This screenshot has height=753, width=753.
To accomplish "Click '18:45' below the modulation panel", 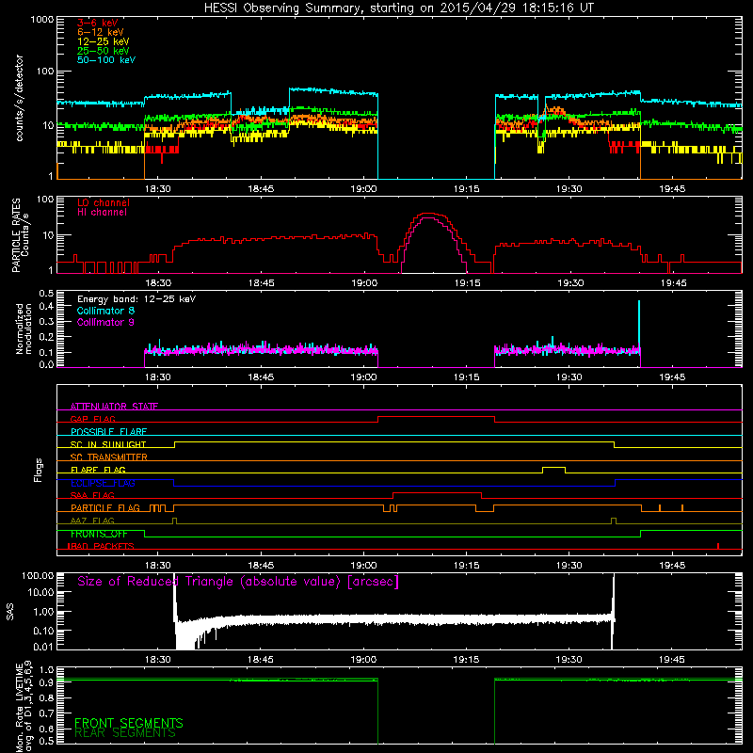I will (x=261, y=377).
